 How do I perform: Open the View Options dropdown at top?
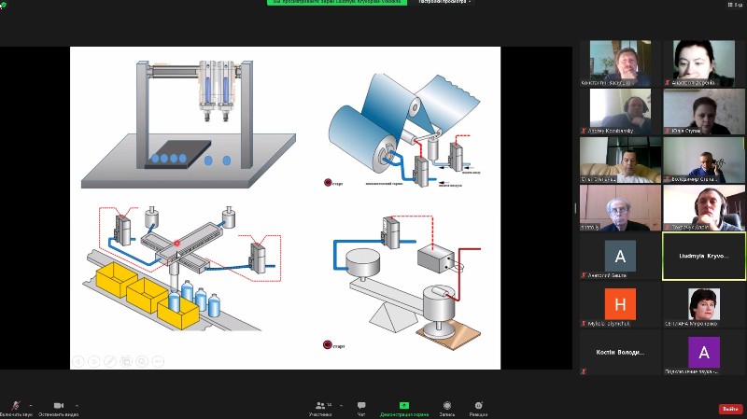(444, 2)
